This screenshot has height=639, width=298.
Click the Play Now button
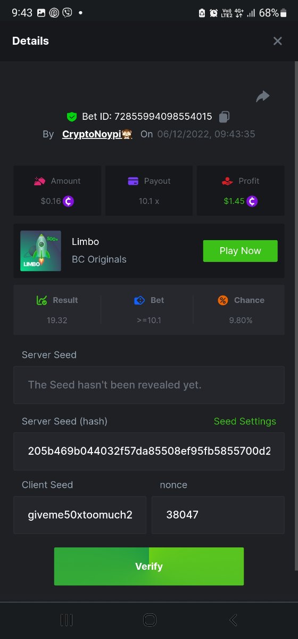point(240,251)
